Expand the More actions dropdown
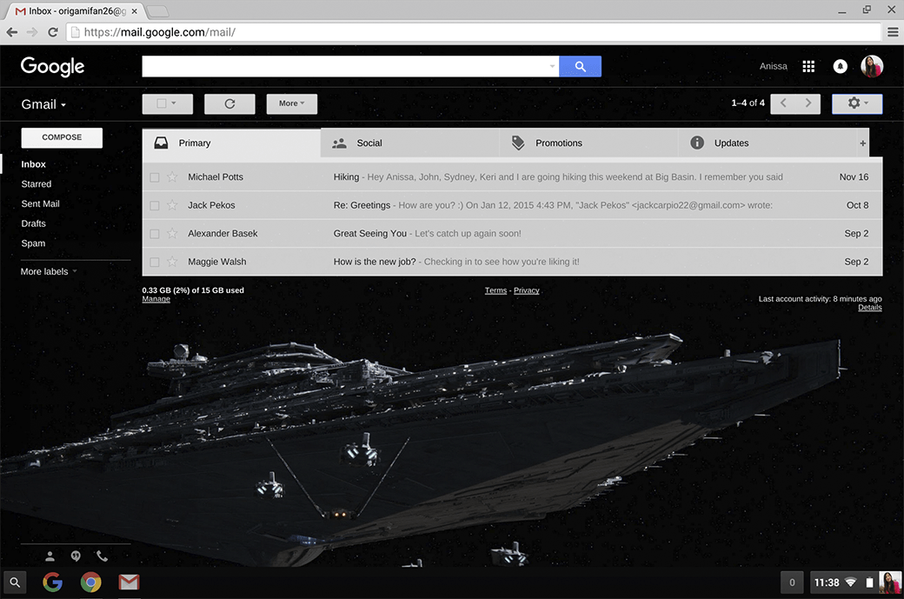The image size is (904, 599). [291, 103]
